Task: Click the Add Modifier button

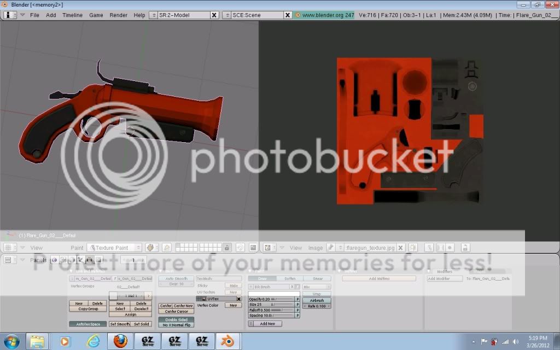Action: 439,278
